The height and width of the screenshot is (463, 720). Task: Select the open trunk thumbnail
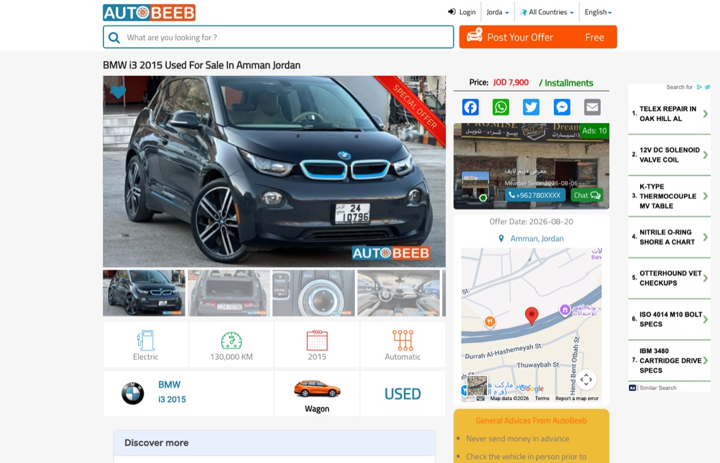[228, 293]
